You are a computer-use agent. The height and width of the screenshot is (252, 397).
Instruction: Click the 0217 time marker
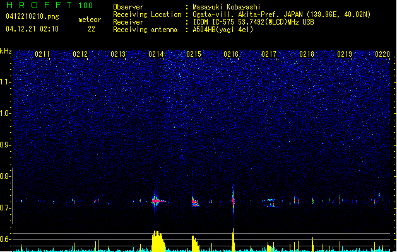click(x=269, y=54)
